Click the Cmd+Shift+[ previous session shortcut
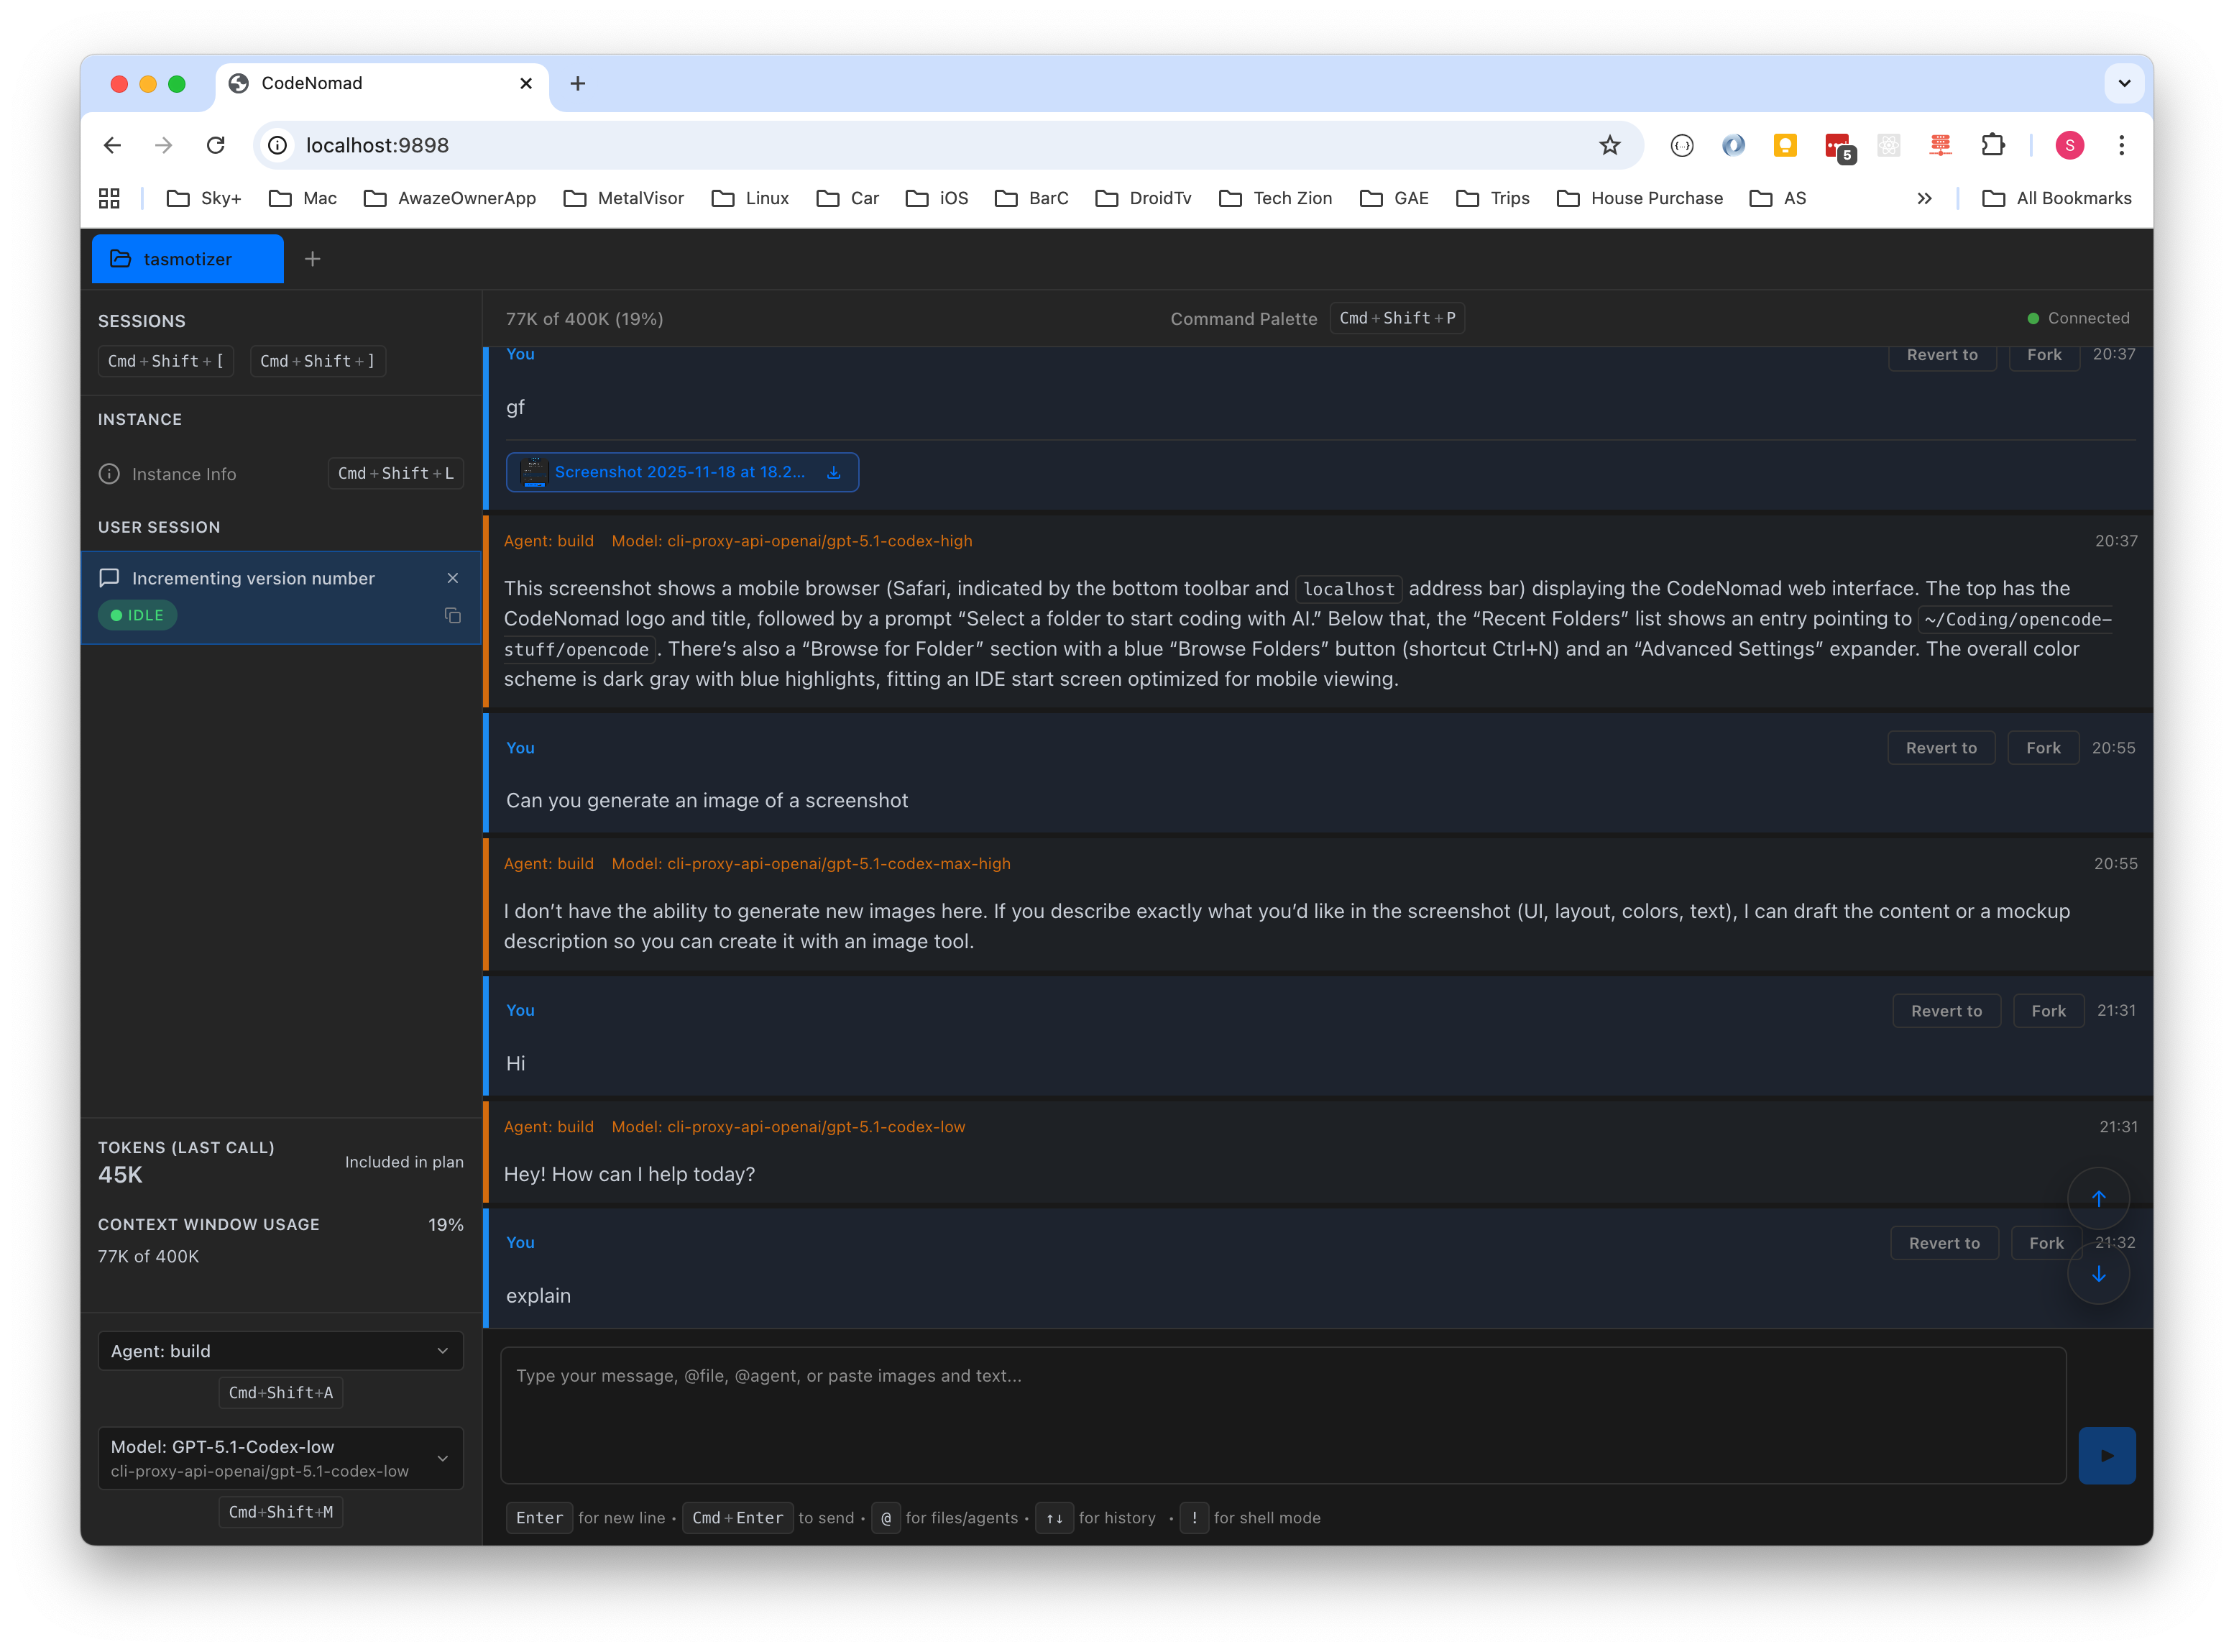This screenshot has width=2234, height=1652. point(165,361)
